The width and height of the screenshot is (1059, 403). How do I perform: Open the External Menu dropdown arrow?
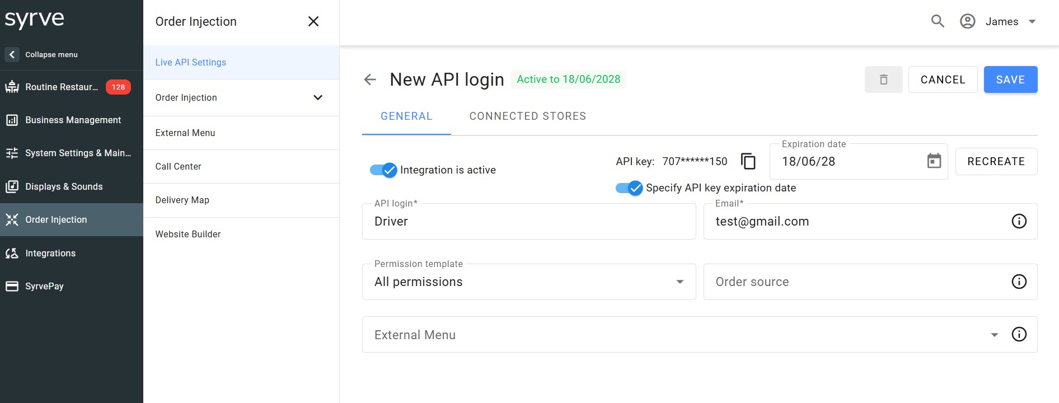(x=995, y=335)
